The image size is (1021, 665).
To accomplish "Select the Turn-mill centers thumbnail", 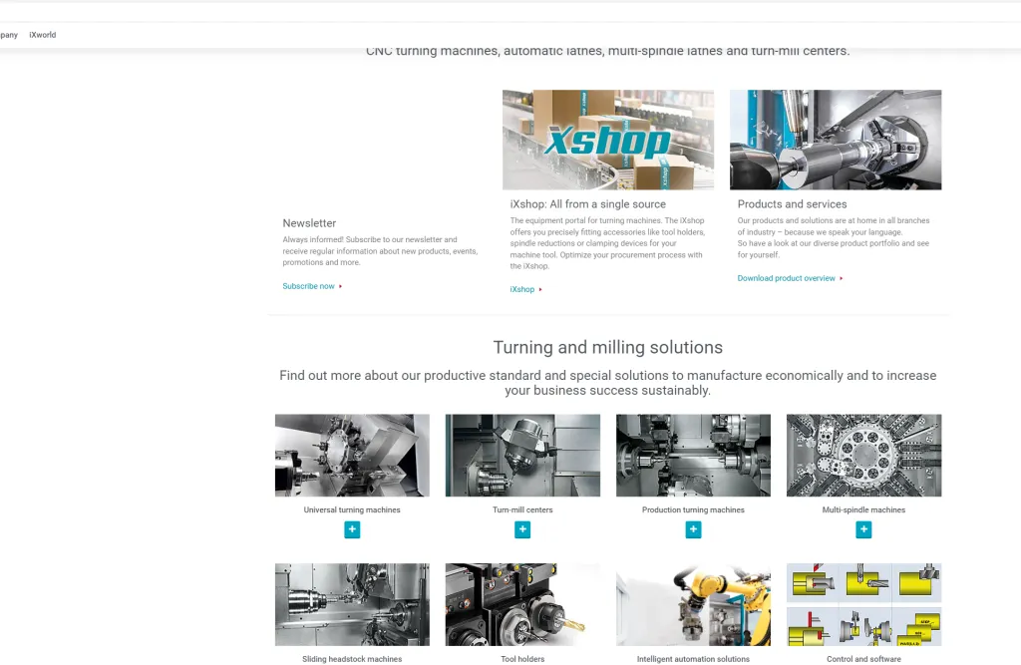I will (522, 456).
